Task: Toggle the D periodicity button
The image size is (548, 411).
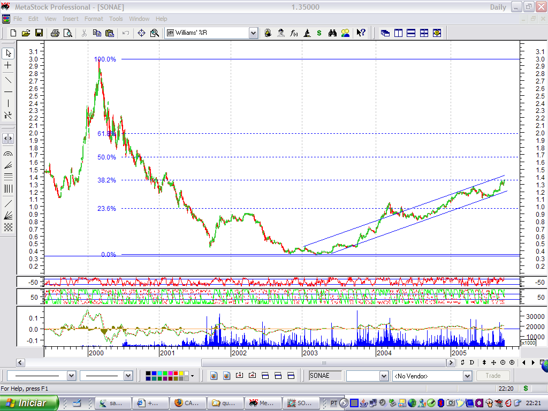Action: (471, 362)
